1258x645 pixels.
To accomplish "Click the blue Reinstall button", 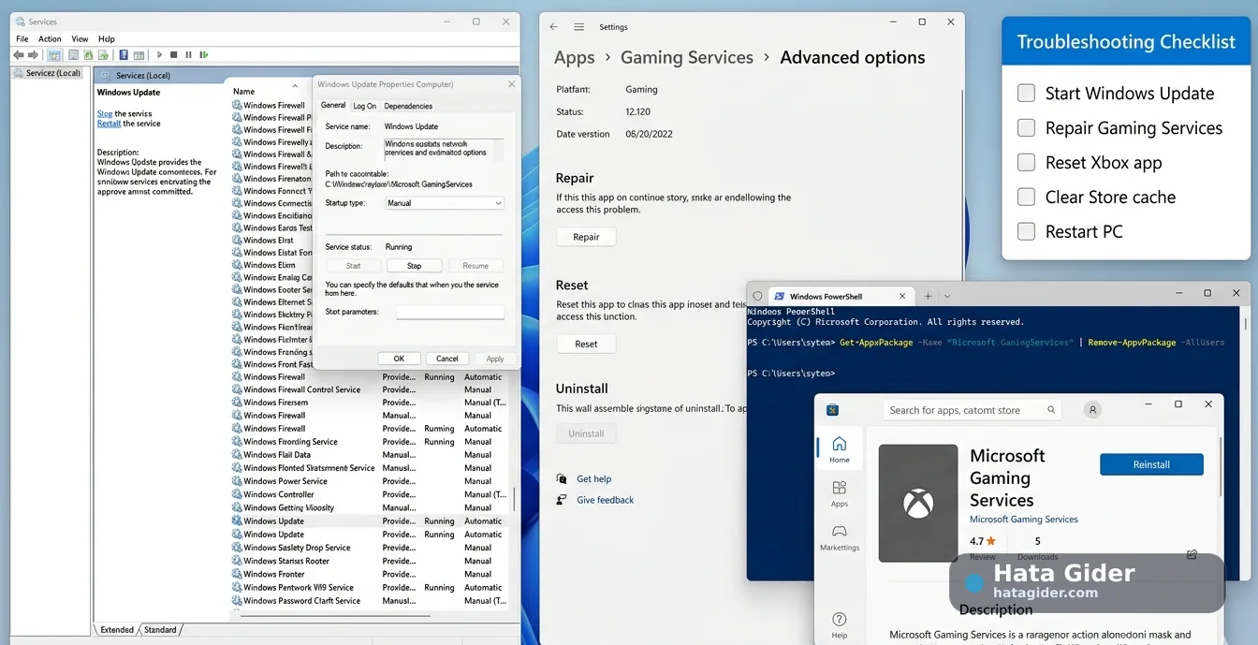I will click(x=1151, y=464).
